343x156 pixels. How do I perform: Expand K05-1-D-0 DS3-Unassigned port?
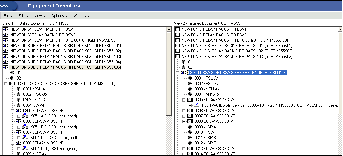(x=19, y=149)
